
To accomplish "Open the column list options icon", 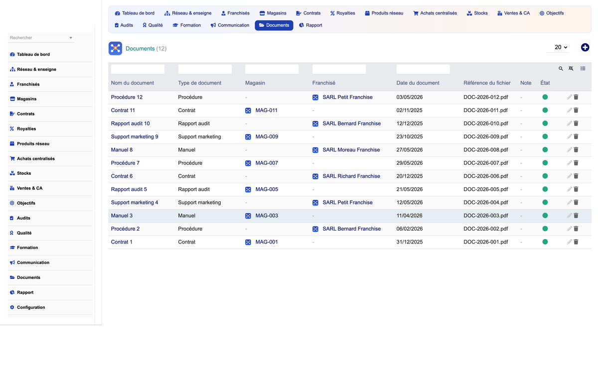I will (x=583, y=69).
